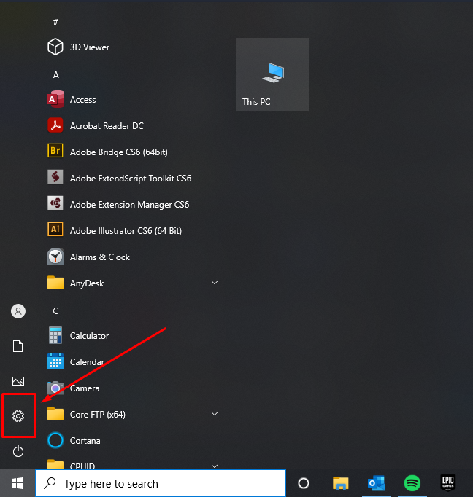Open Adobe Illustrator CS6 (64 Bit)
The height and width of the screenshot is (497, 473).
pyautogui.click(x=126, y=231)
